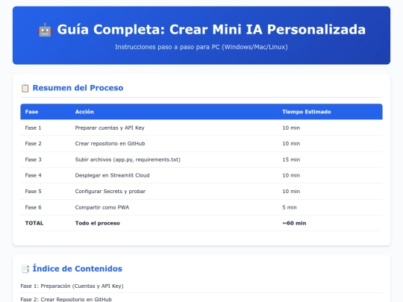Select the 'Fase 6' table cell
The width and height of the screenshot is (403, 302).
33,207
